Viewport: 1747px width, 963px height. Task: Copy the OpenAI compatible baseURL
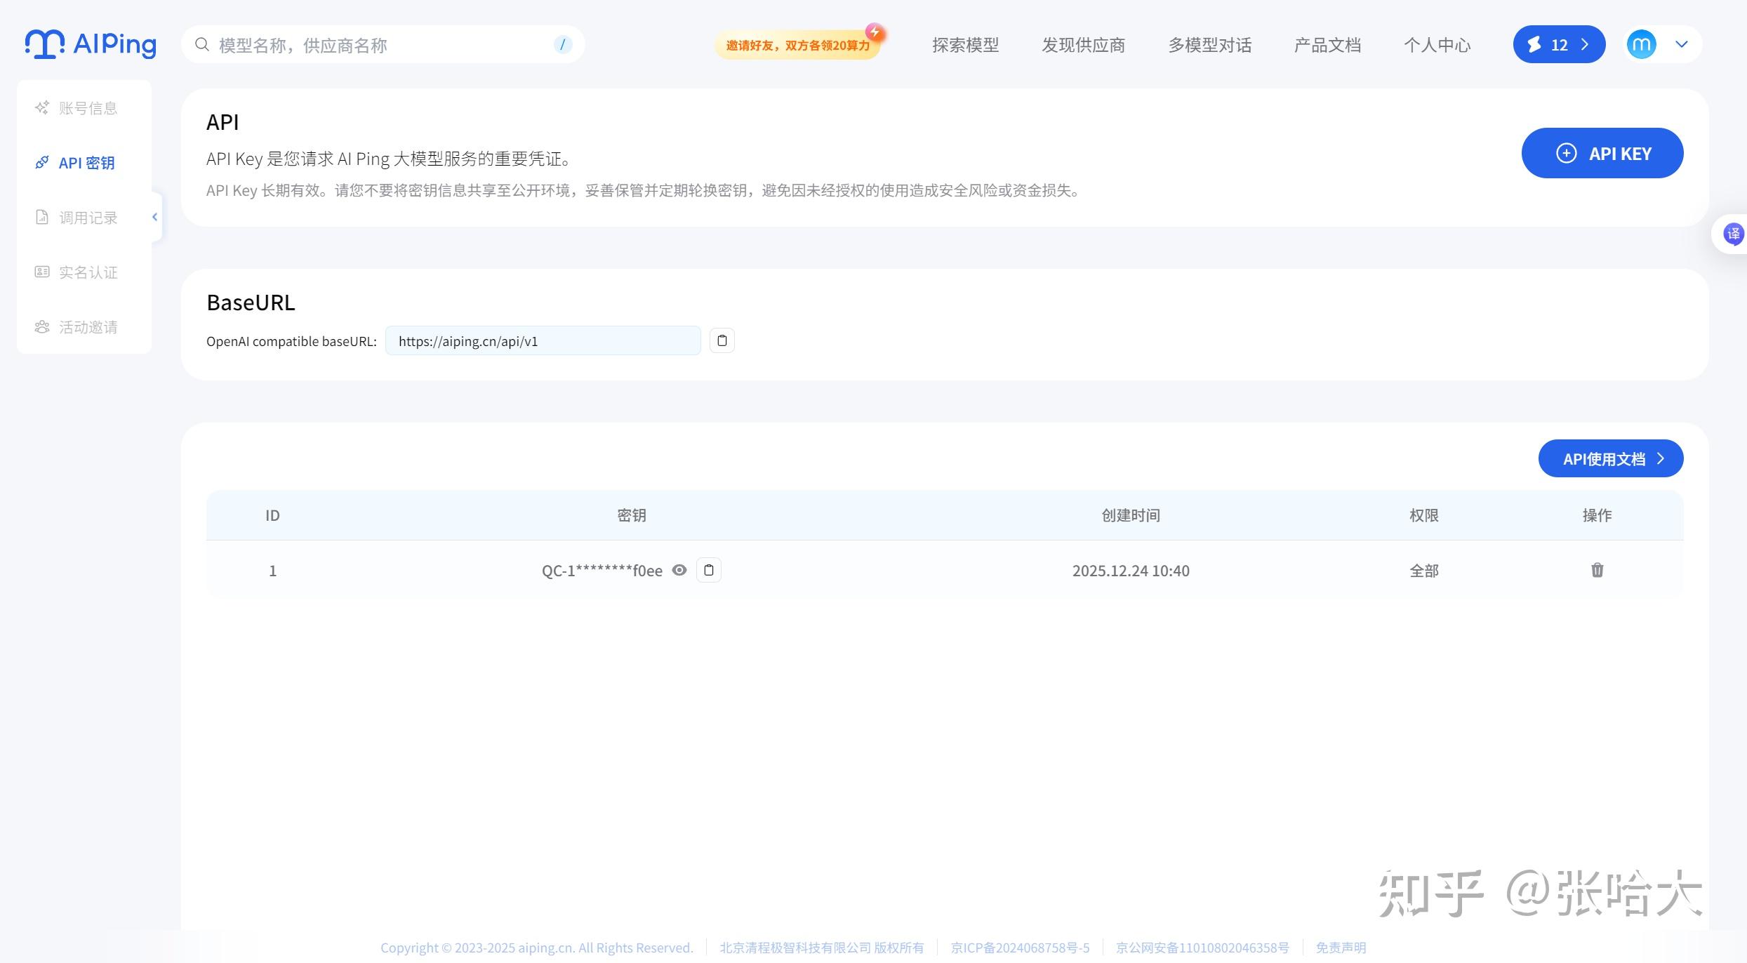pos(722,340)
